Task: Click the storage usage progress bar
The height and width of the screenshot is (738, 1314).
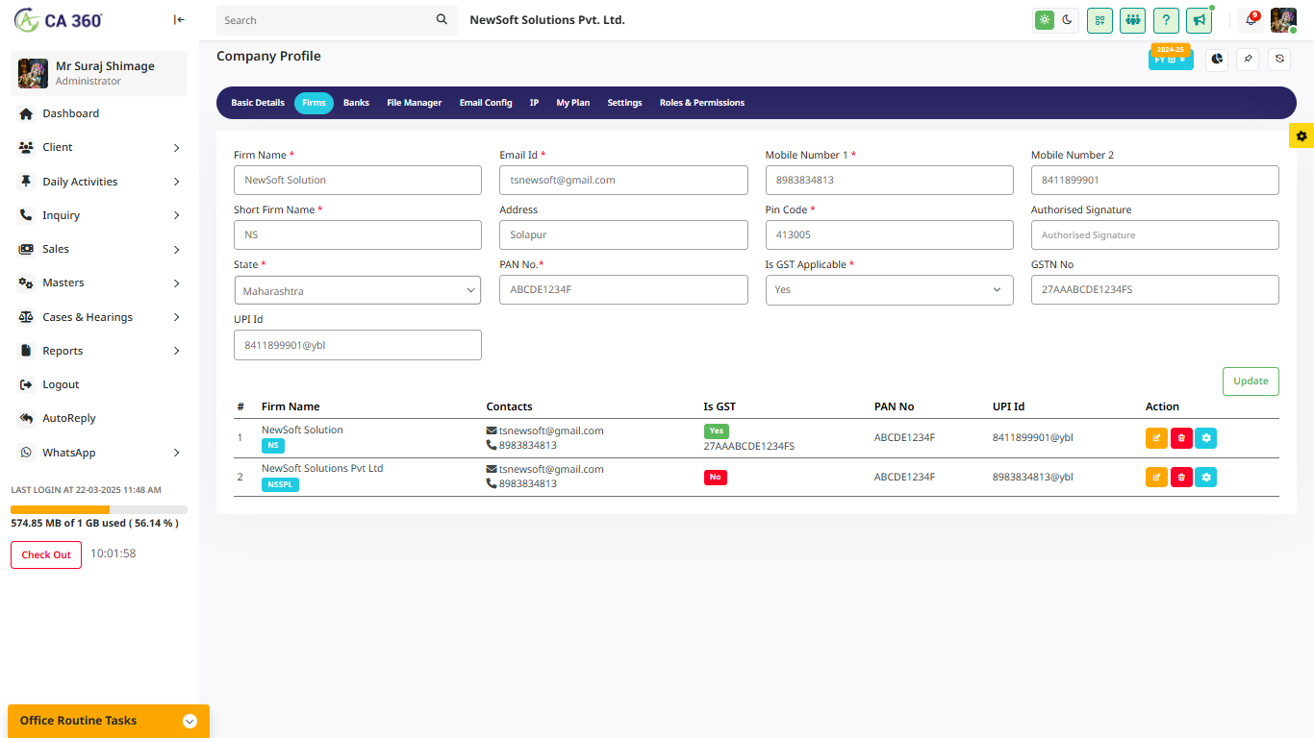Action: point(99,509)
